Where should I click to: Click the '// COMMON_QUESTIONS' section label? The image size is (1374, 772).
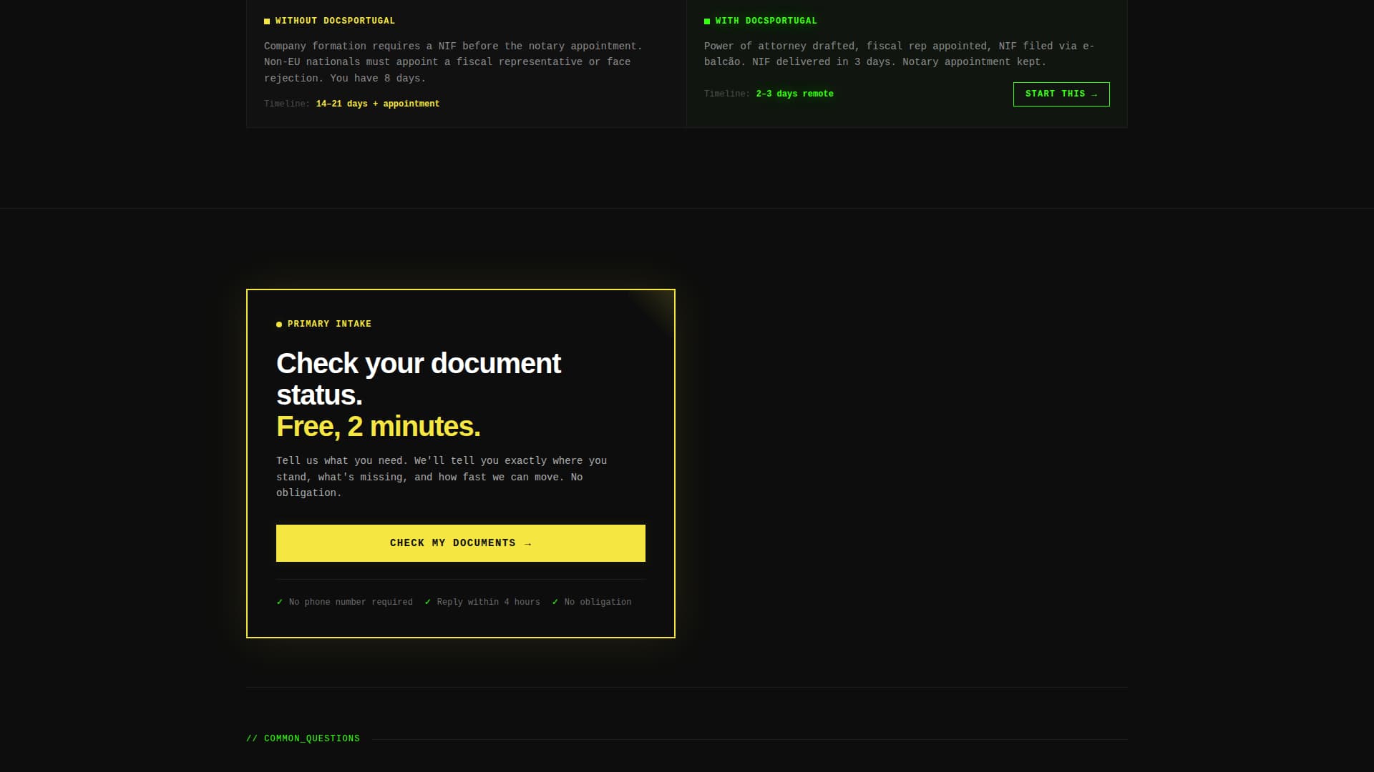click(303, 738)
